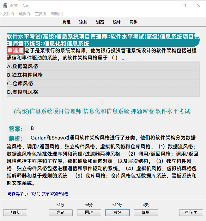Open the 帮助(H) menu
The image size is (206, 221).
[57, 14]
